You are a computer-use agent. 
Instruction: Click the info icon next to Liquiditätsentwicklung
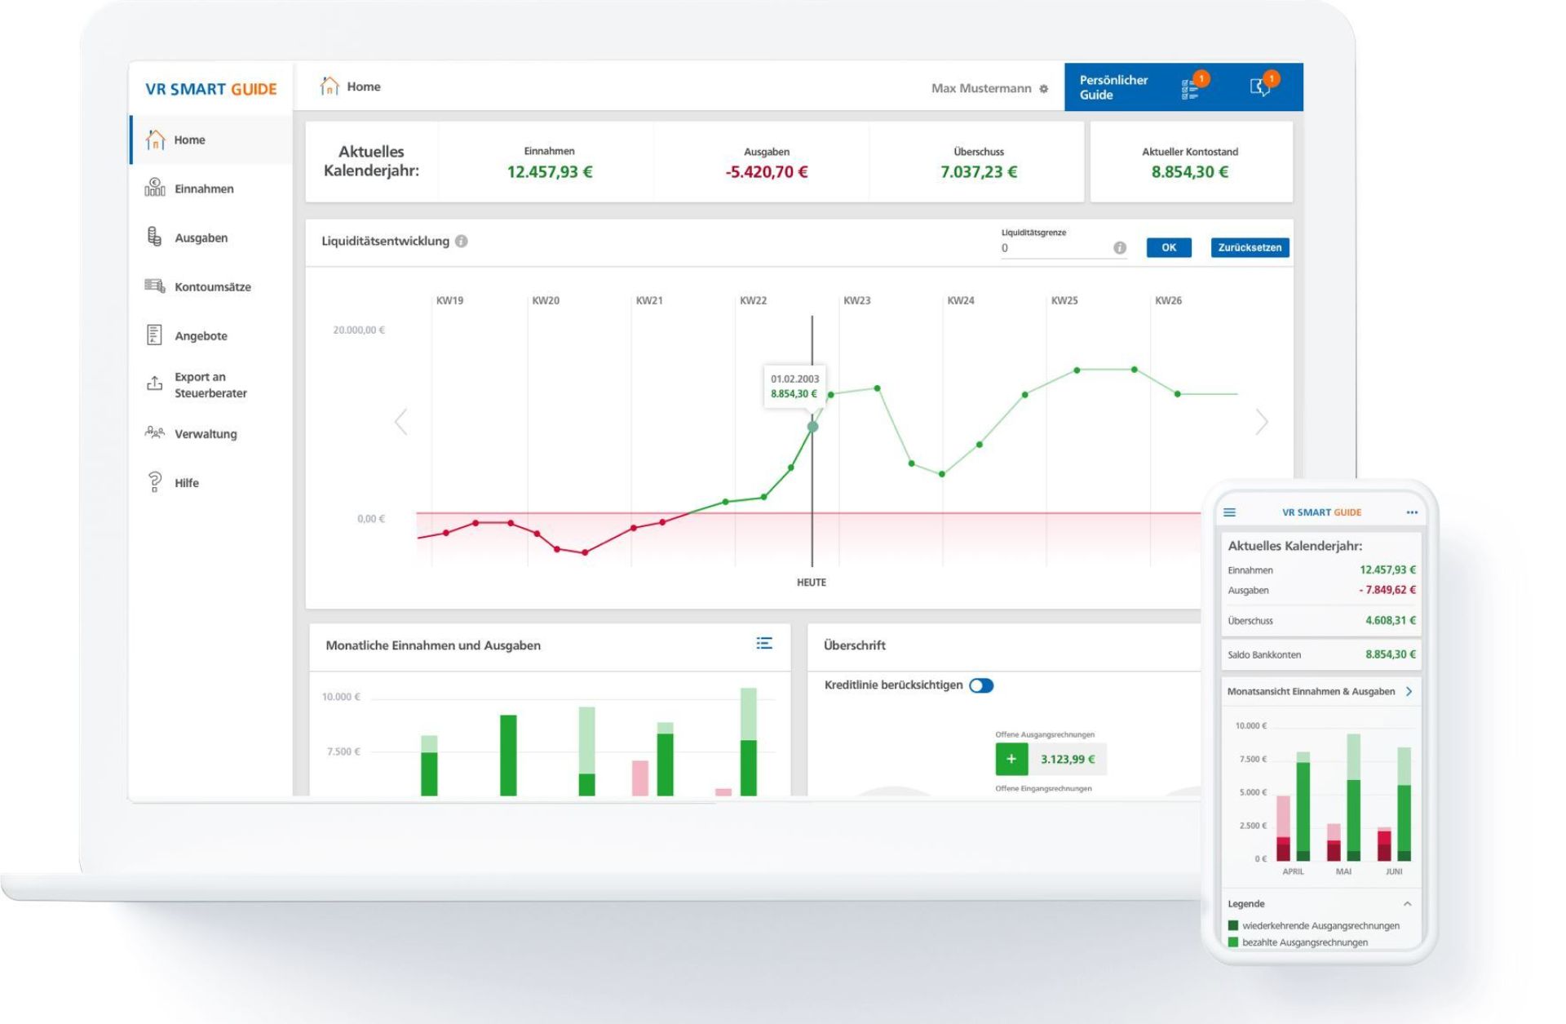(x=463, y=241)
